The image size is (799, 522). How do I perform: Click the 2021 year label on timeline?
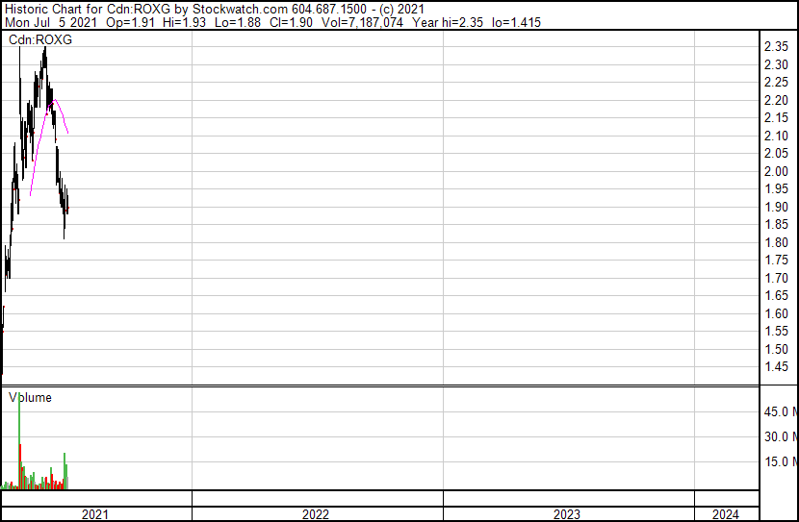pos(95,514)
